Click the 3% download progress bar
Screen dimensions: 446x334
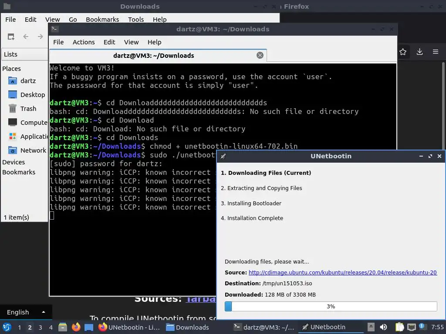click(331, 307)
